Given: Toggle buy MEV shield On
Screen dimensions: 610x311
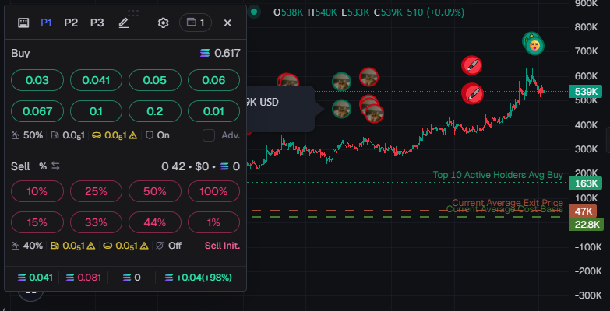Looking at the screenshot, I should click(x=157, y=135).
